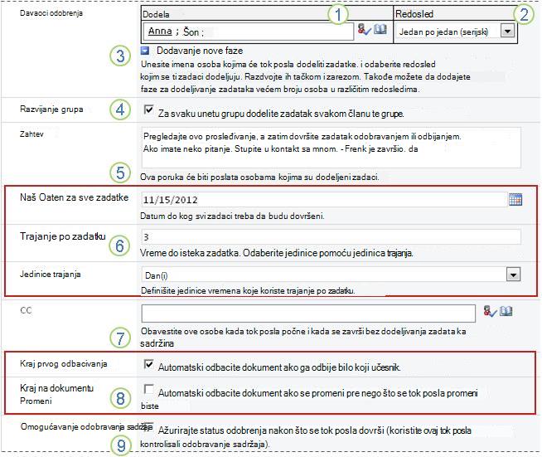This screenshot has height=457, width=542.
Task: Click the name Anna in Dodela field
Action: pos(160,32)
